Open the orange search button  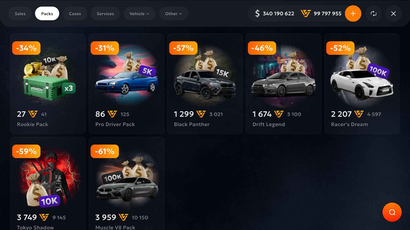(x=392, y=212)
